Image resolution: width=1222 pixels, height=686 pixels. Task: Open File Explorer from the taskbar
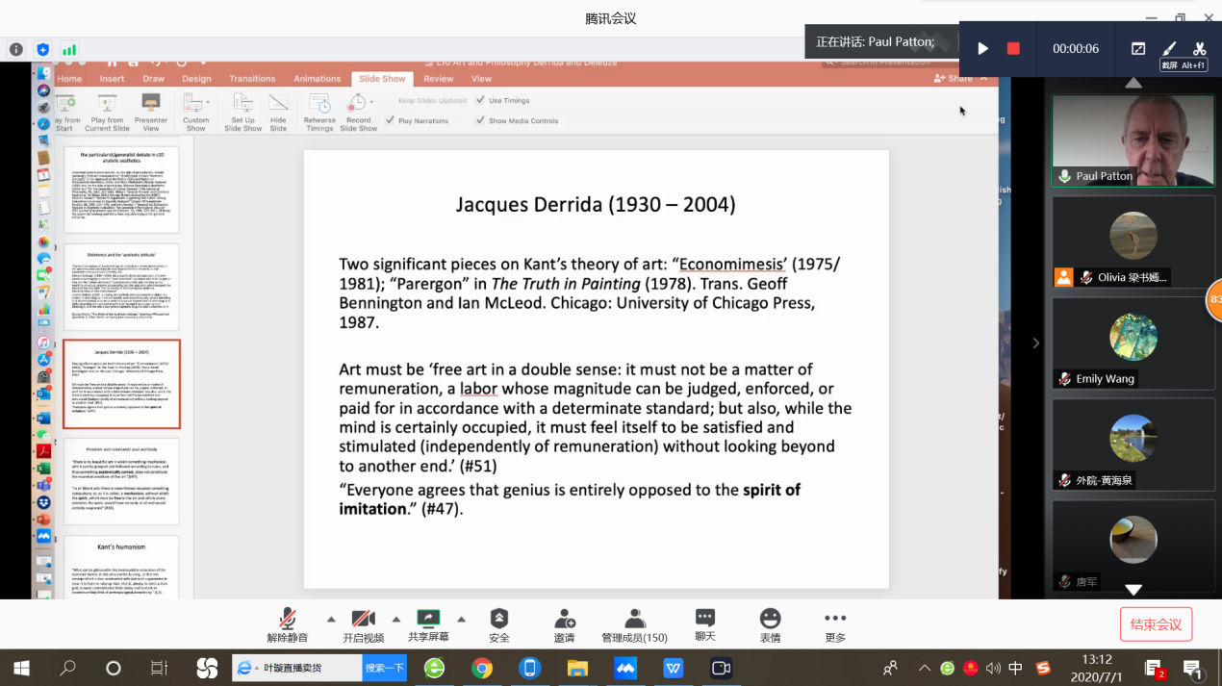click(x=577, y=668)
